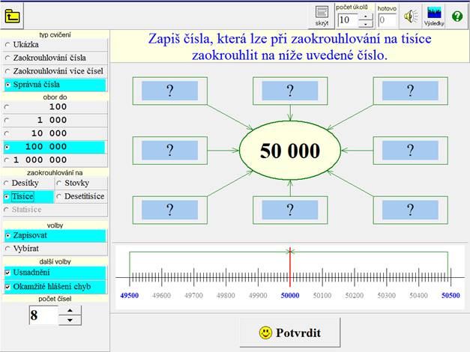Click the počet úkolů number field
470x352 pixels.
[347, 20]
